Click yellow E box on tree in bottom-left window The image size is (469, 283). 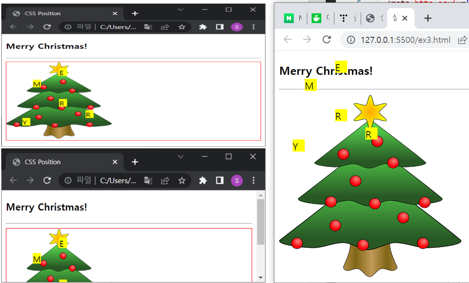click(62, 243)
